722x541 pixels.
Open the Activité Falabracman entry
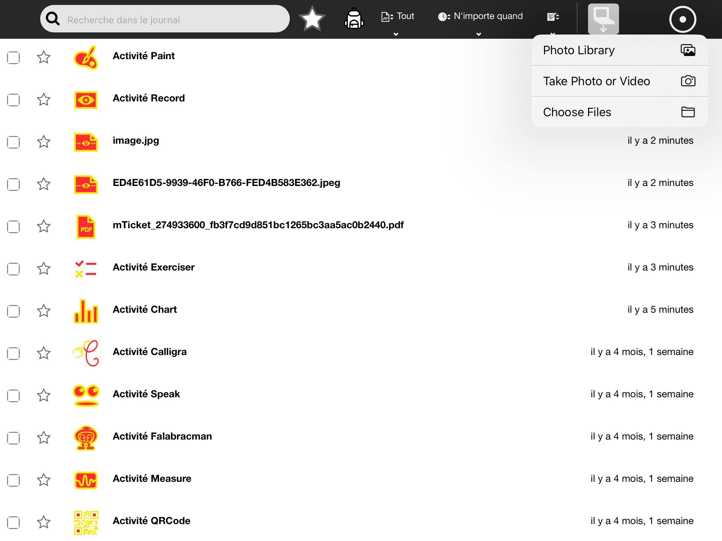point(162,436)
